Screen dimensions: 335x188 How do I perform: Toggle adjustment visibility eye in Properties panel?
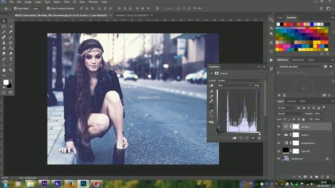[253, 138]
